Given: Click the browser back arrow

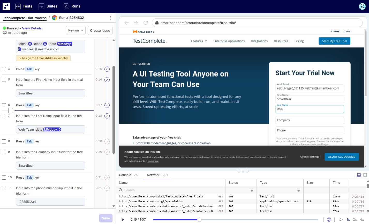Looking at the screenshot, I should coord(126,23).
